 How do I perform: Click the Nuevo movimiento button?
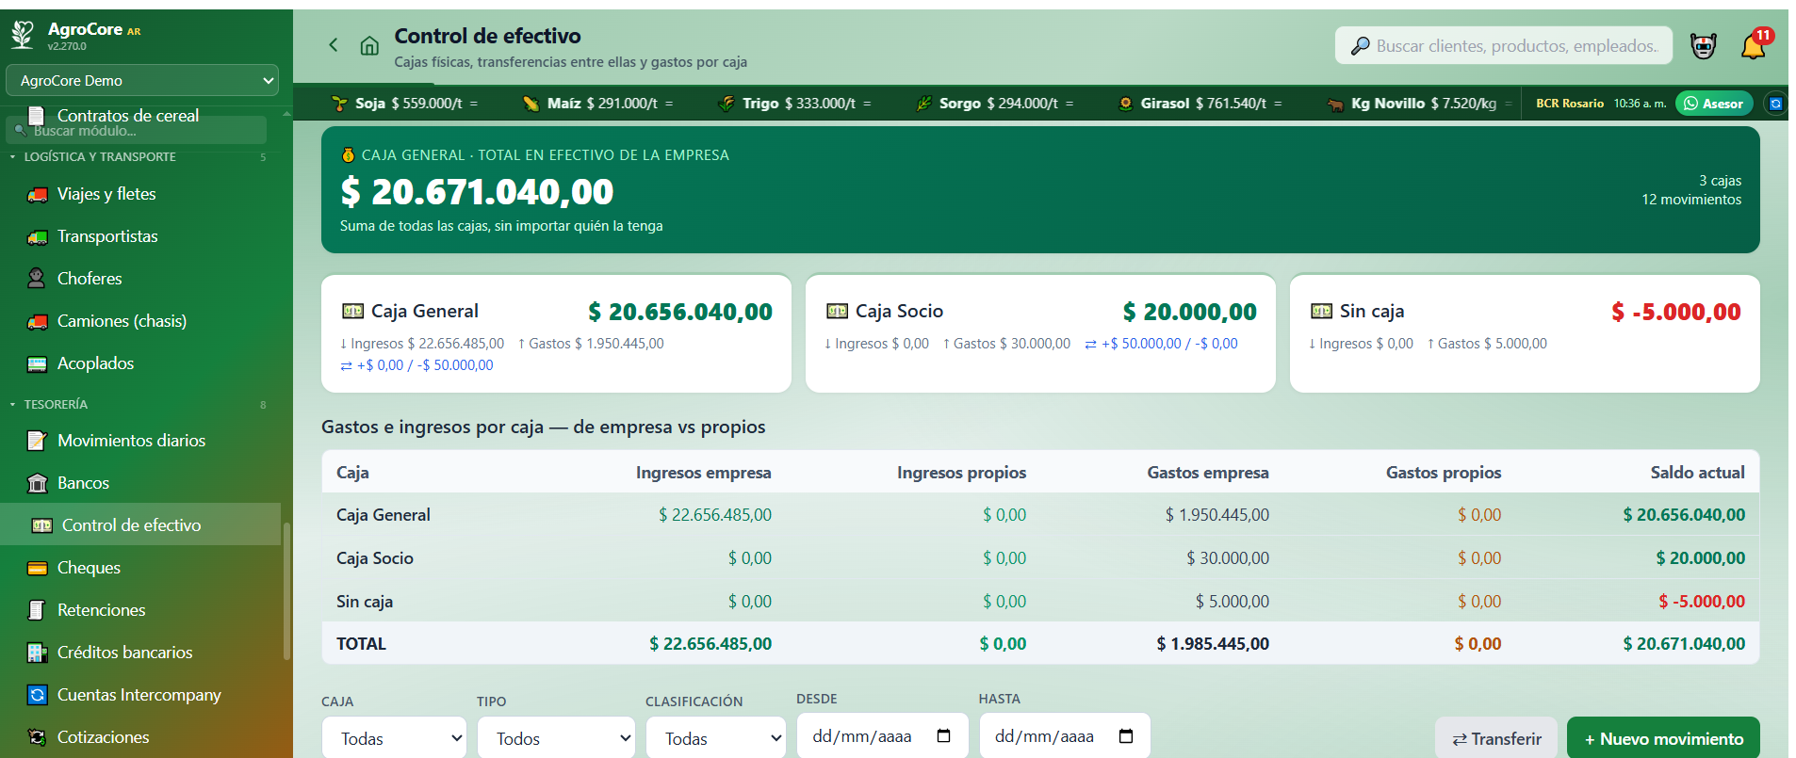click(x=1663, y=738)
